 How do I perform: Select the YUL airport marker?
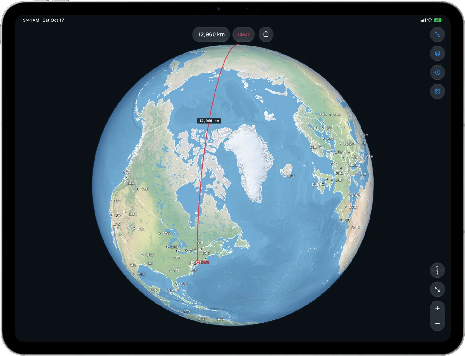(201, 249)
